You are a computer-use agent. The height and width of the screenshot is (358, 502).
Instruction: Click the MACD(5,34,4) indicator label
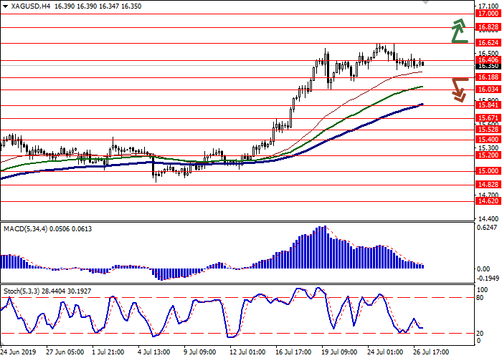tap(27, 228)
